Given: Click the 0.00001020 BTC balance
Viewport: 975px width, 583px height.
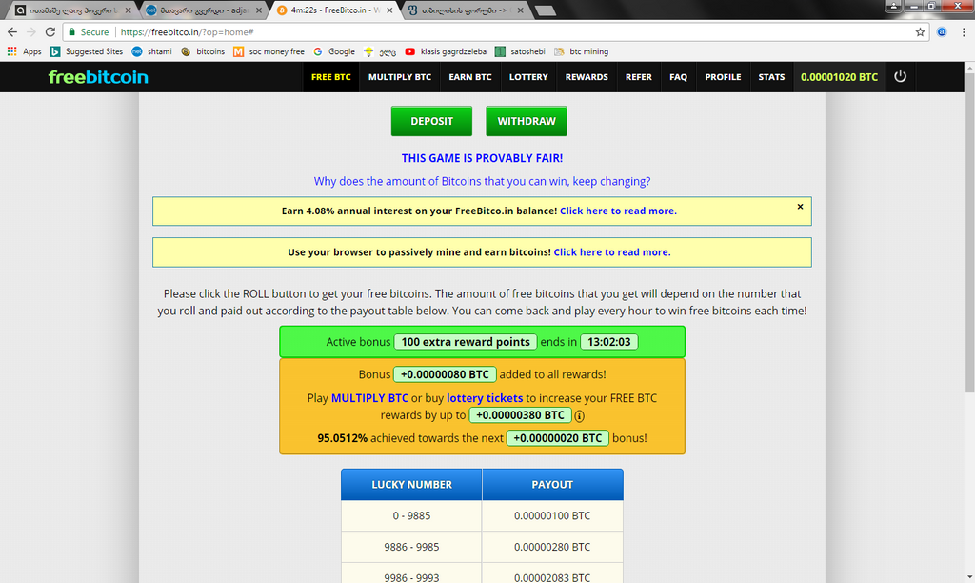Looking at the screenshot, I should 839,77.
